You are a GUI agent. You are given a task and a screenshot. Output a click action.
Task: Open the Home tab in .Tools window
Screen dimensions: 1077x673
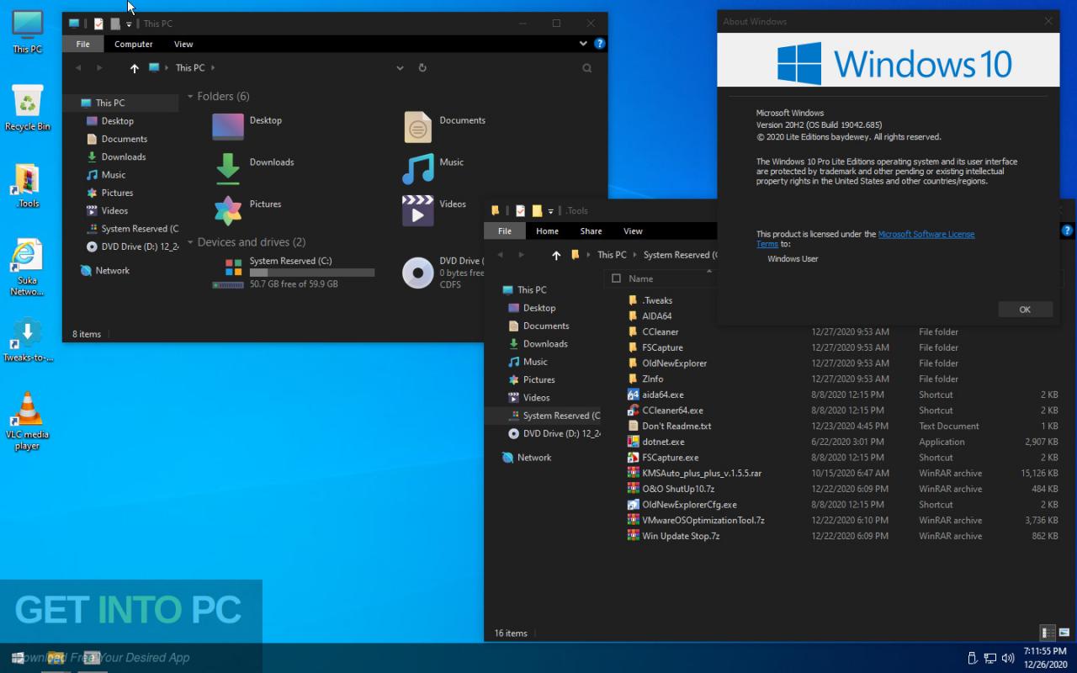coord(547,231)
